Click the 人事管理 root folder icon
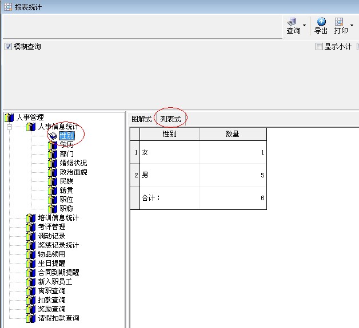This screenshot has width=359, height=328. (9, 118)
